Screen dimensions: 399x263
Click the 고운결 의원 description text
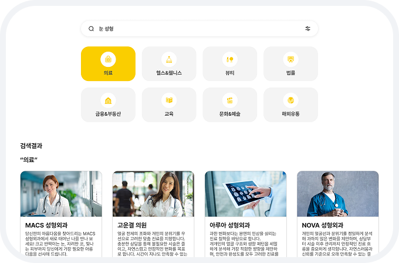click(152, 244)
